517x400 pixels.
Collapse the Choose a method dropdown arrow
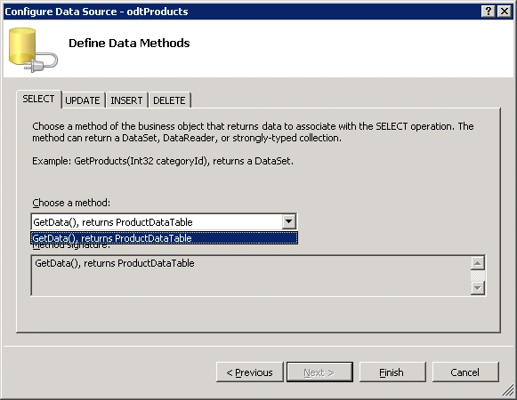tap(288, 221)
